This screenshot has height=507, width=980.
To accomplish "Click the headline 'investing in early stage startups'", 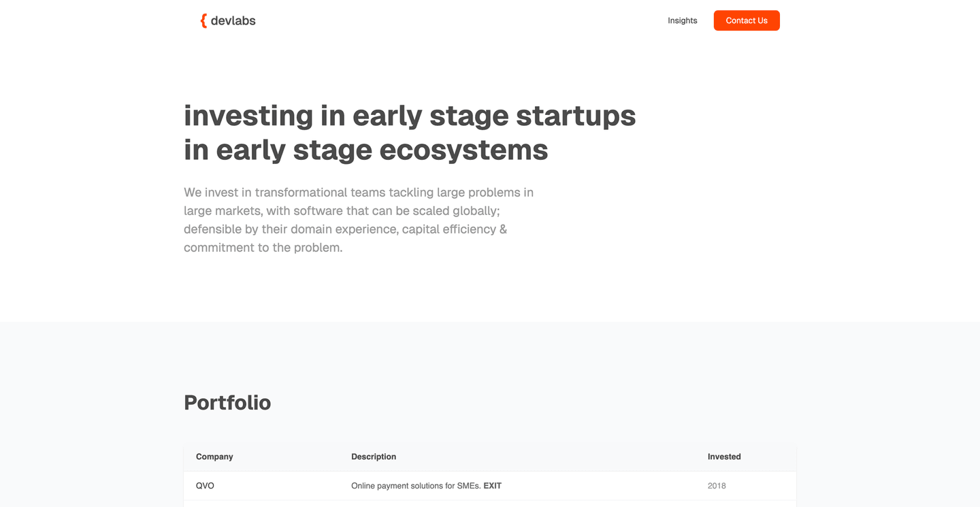I will tap(409, 116).
